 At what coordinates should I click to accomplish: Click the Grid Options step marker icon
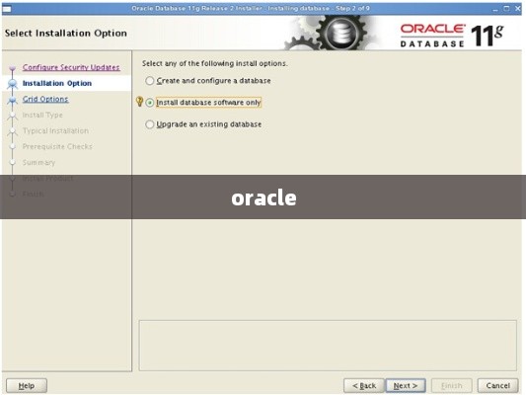[x=13, y=100]
